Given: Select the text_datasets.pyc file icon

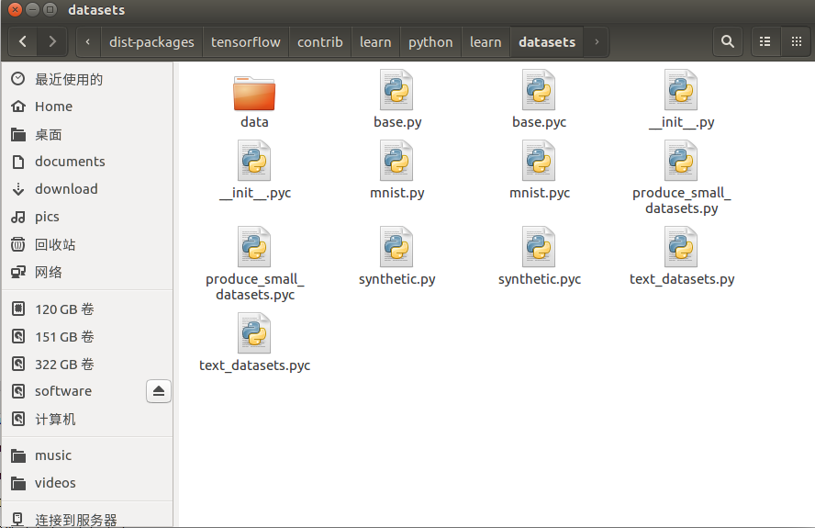Looking at the screenshot, I should 254,333.
